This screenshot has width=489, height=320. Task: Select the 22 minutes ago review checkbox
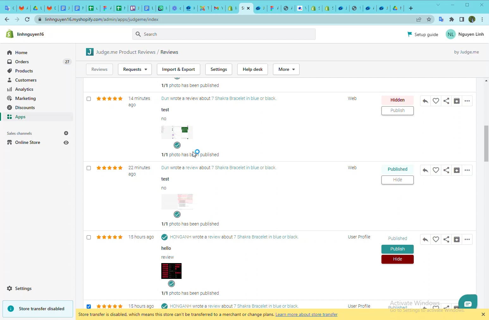[89, 168]
